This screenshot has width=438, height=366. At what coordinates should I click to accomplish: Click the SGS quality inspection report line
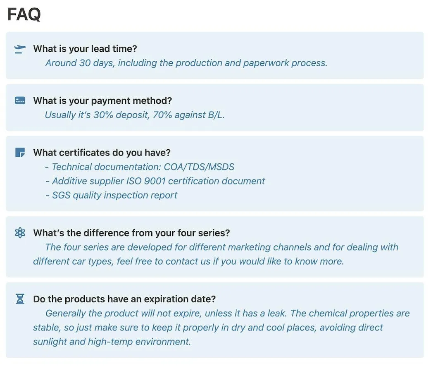[112, 195]
